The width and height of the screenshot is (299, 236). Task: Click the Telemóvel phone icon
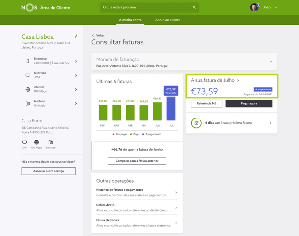[x=28, y=61]
